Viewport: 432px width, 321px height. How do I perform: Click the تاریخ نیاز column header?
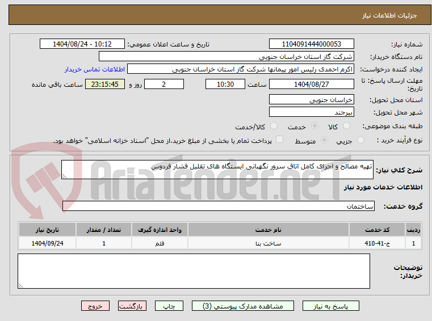coord(47,230)
